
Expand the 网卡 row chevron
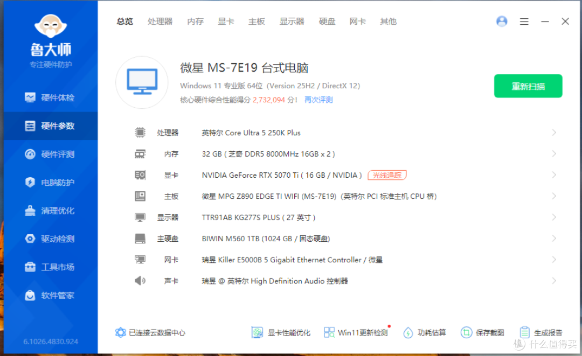[x=554, y=260]
